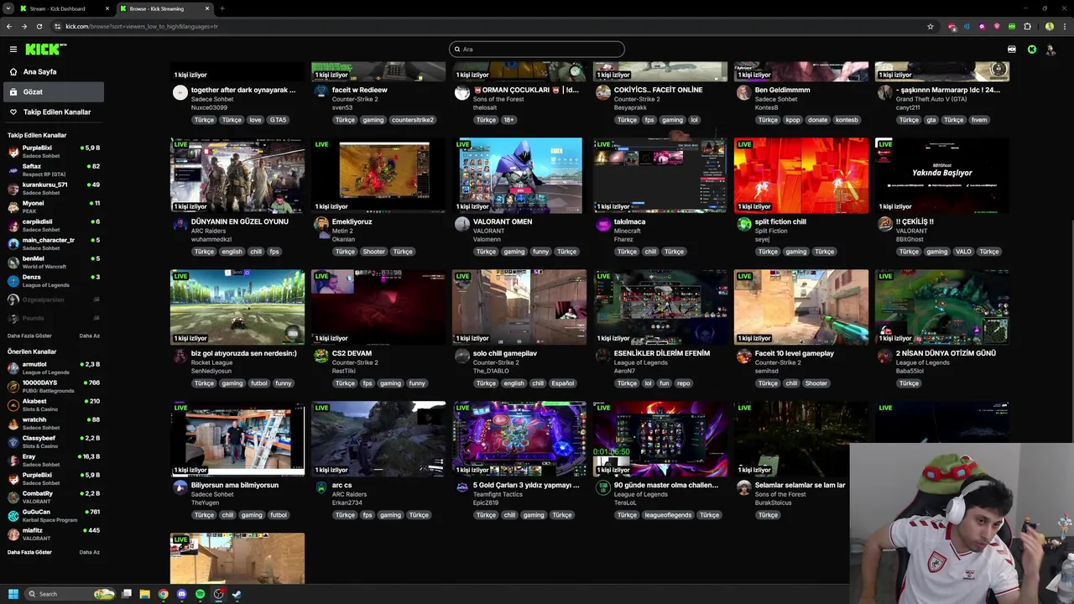Open Spotify from the taskbar
This screenshot has height=604, width=1074.
(x=200, y=594)
